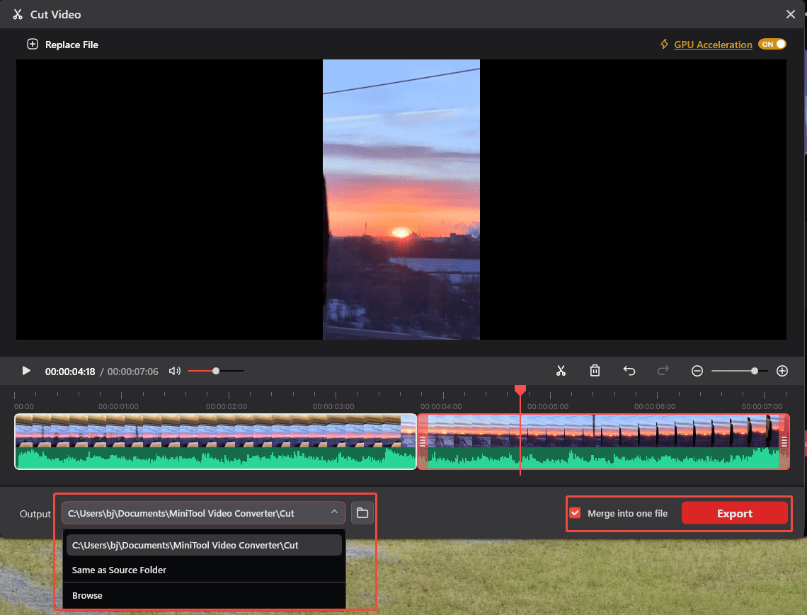Select the MiniTool Video Converter\Cut list option

click(x=204, y=545)
